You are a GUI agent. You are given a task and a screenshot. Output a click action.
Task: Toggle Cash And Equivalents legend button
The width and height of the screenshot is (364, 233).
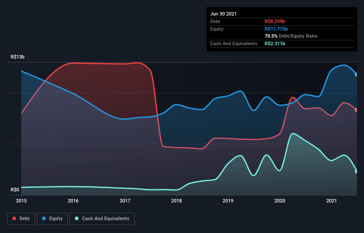[x=102, y=219]
